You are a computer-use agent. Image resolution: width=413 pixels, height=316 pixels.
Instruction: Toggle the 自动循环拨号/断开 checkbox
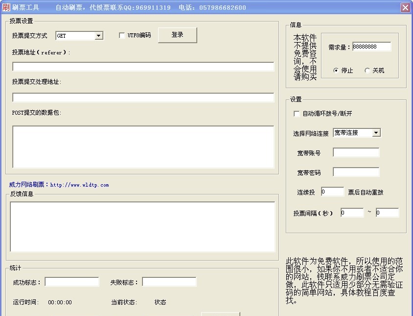pos(297,114)
